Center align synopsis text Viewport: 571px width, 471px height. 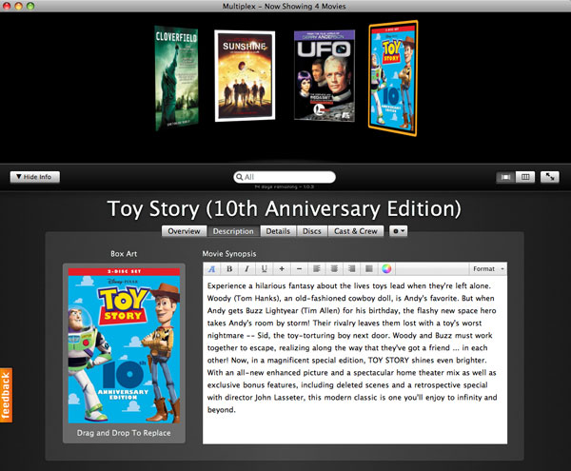[334, 269]
